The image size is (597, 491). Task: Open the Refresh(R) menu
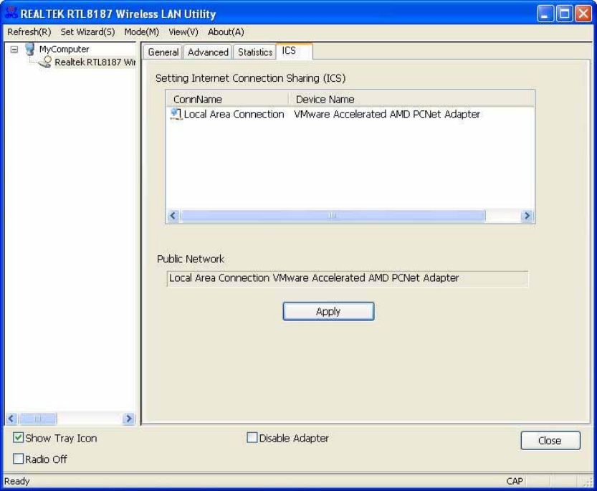click(29, 32)
